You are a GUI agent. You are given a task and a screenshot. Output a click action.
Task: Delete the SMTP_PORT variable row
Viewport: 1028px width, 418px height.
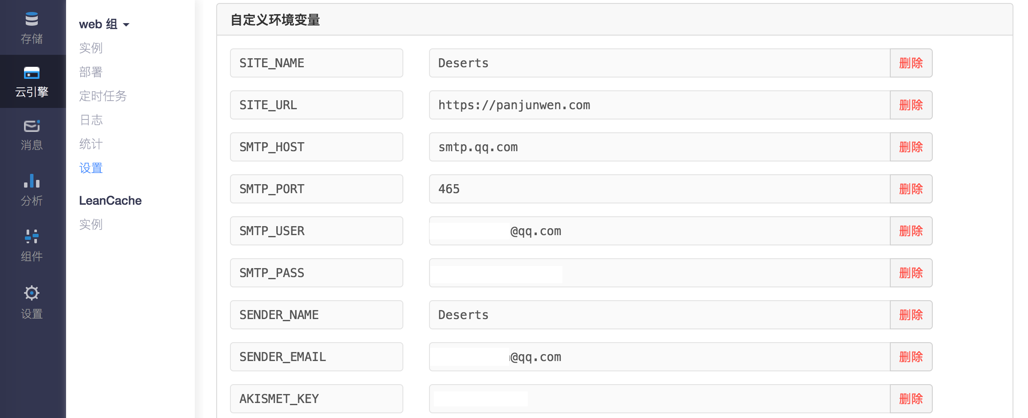tap(911, 189)
